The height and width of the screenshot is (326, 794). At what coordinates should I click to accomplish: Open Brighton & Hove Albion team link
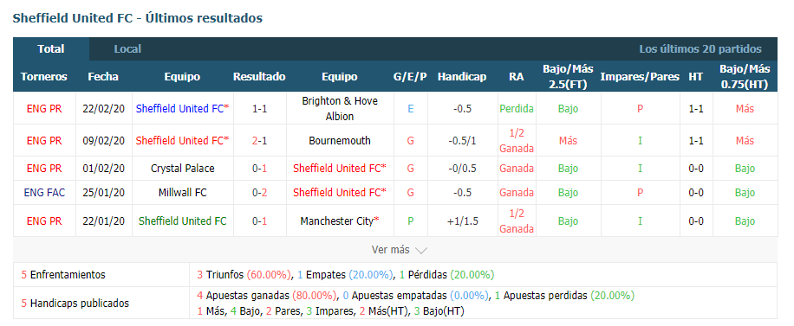point(339,108)
